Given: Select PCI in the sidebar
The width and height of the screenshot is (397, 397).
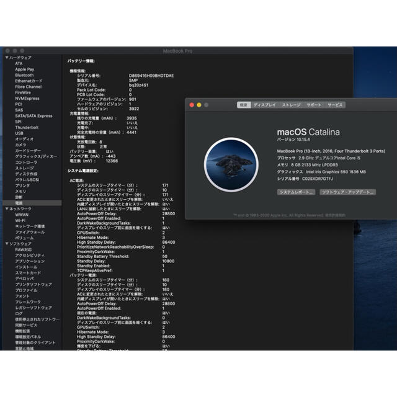Looking at the screenshot, I should coord(18,104).
